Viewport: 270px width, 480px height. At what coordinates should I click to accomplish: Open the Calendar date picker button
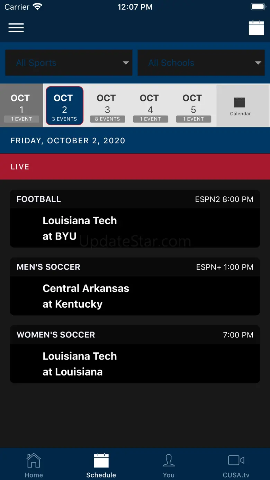click(240, 106)
